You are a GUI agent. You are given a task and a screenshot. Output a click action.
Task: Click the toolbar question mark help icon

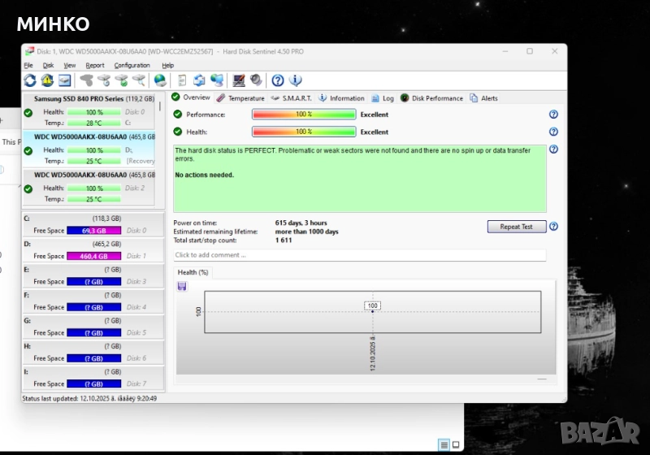tap(278, 80)
